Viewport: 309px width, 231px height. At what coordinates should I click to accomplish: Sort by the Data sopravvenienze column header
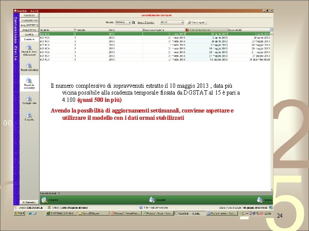click(164, 30)
